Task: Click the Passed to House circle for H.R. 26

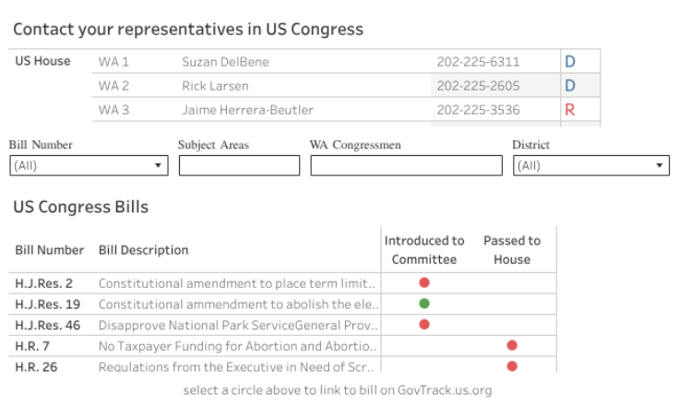Action: pos(512,366)
